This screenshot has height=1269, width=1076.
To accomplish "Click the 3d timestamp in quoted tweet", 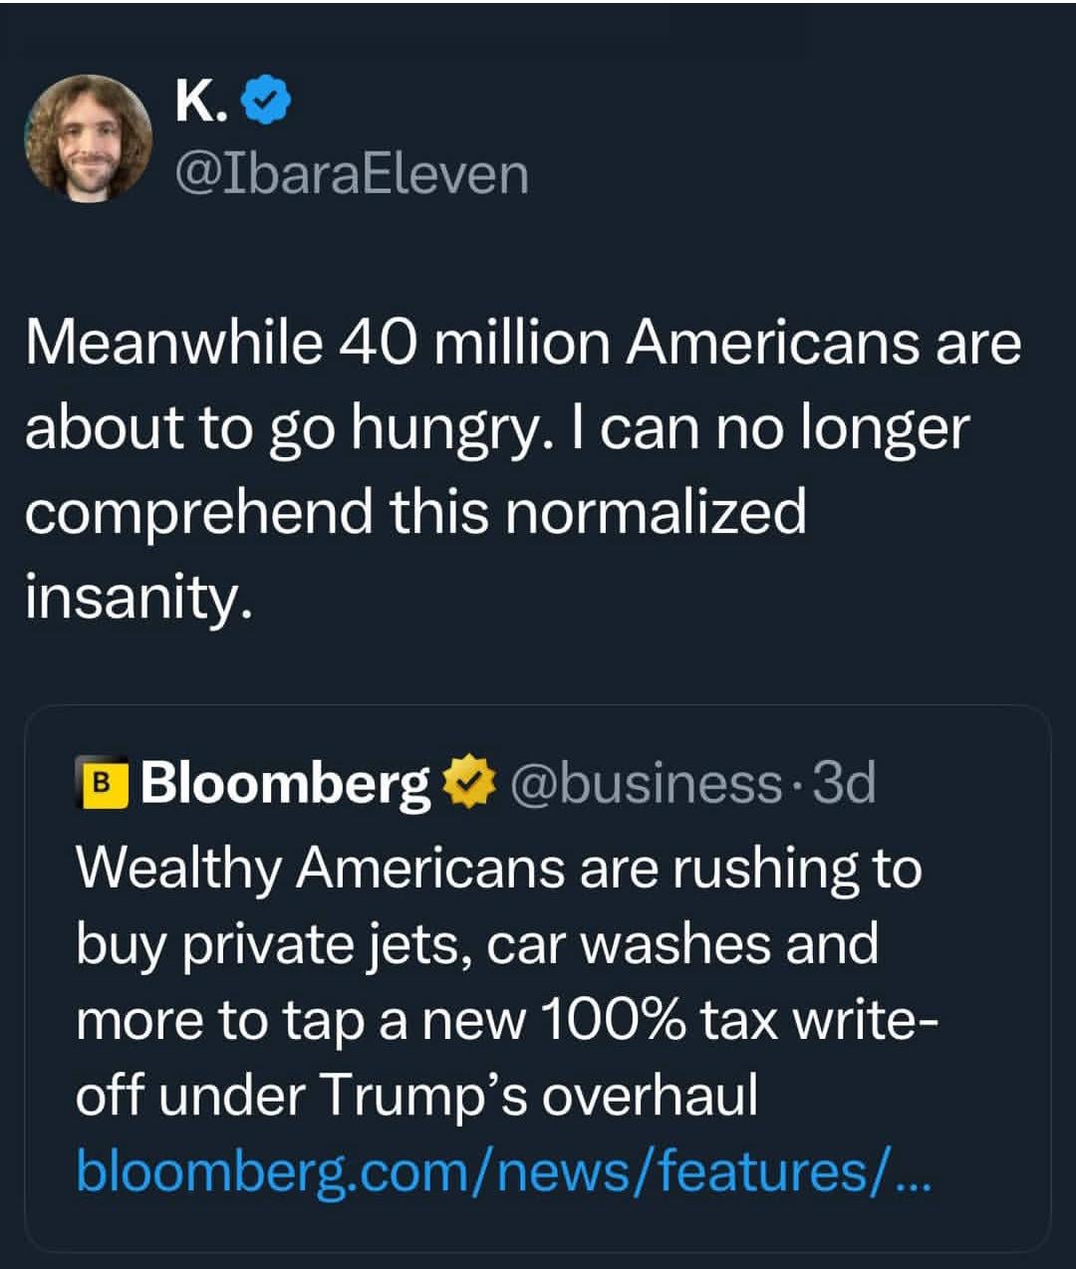I will pos(845,783).
